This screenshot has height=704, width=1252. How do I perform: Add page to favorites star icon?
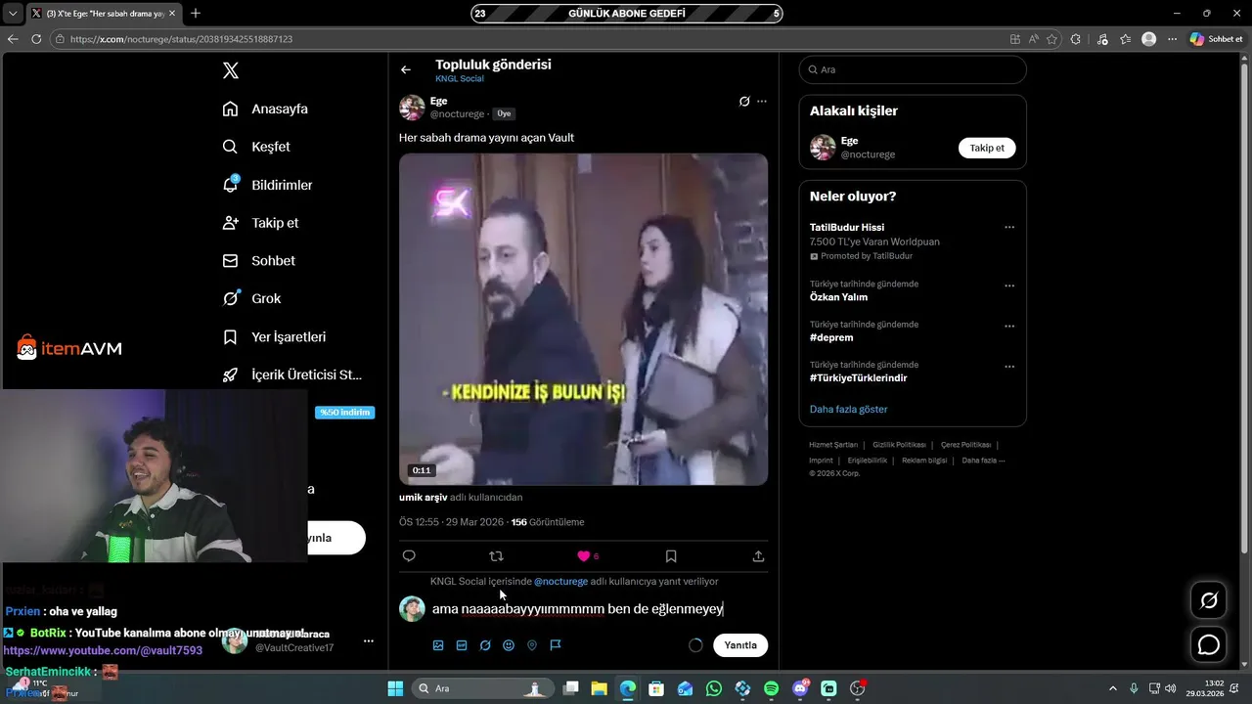(x=1051, y=39)
